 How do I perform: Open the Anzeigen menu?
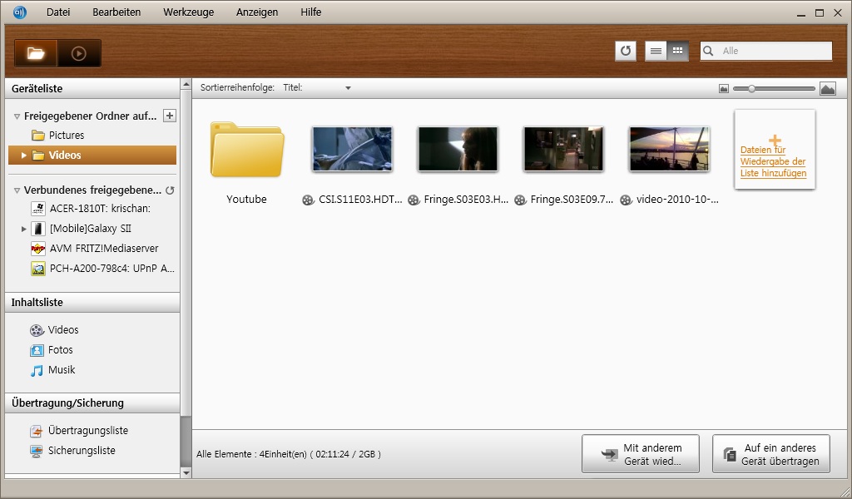tap(257, 12)
